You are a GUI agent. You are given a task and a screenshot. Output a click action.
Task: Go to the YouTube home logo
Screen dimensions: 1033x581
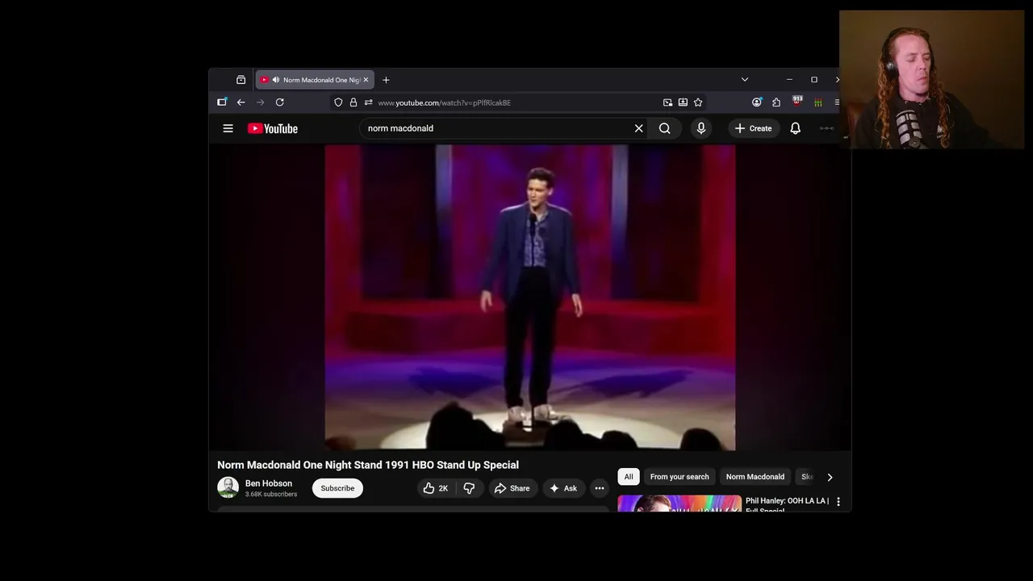click(x=273, y=128)
